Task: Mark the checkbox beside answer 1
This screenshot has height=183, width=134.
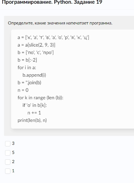Action: click(8, 171)
